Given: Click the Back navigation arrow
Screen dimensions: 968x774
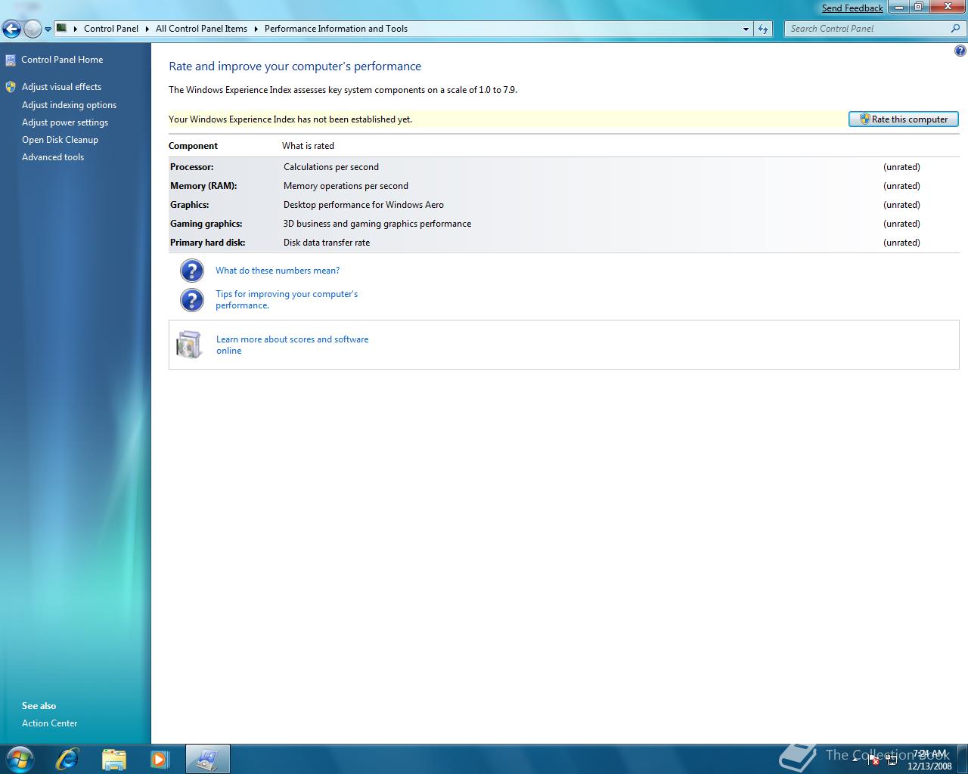Looking at the screenshot, I should click(11, 29).
